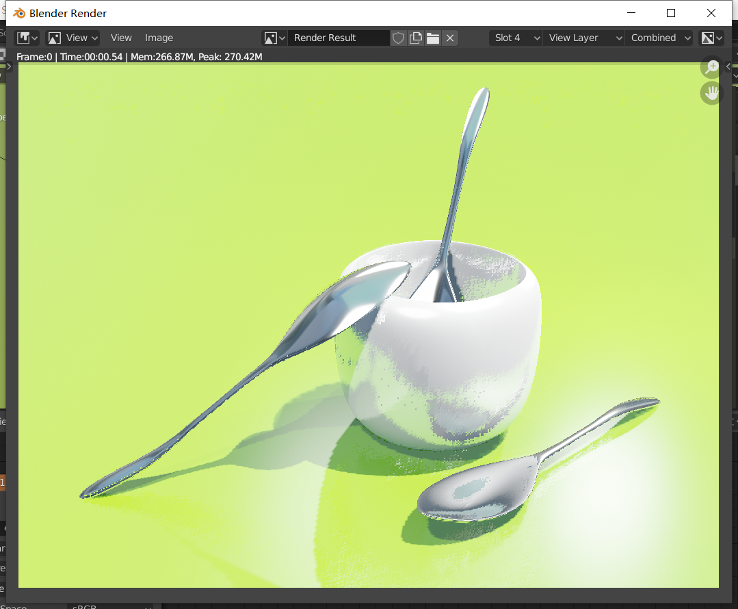The height and width of the screenshot is (609, 738).
Task: Close the Blender Render window
Action: (x=711, y=13)
